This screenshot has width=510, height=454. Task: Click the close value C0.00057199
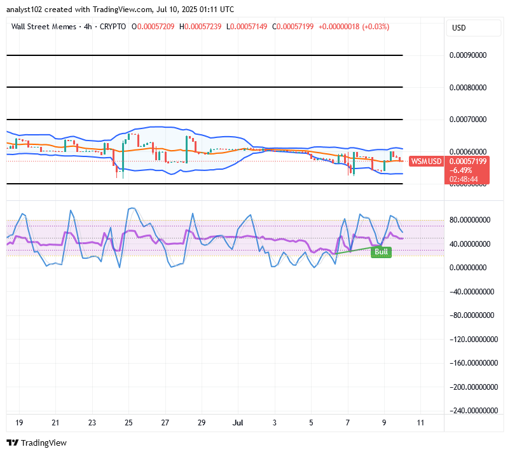click(293, 27)
